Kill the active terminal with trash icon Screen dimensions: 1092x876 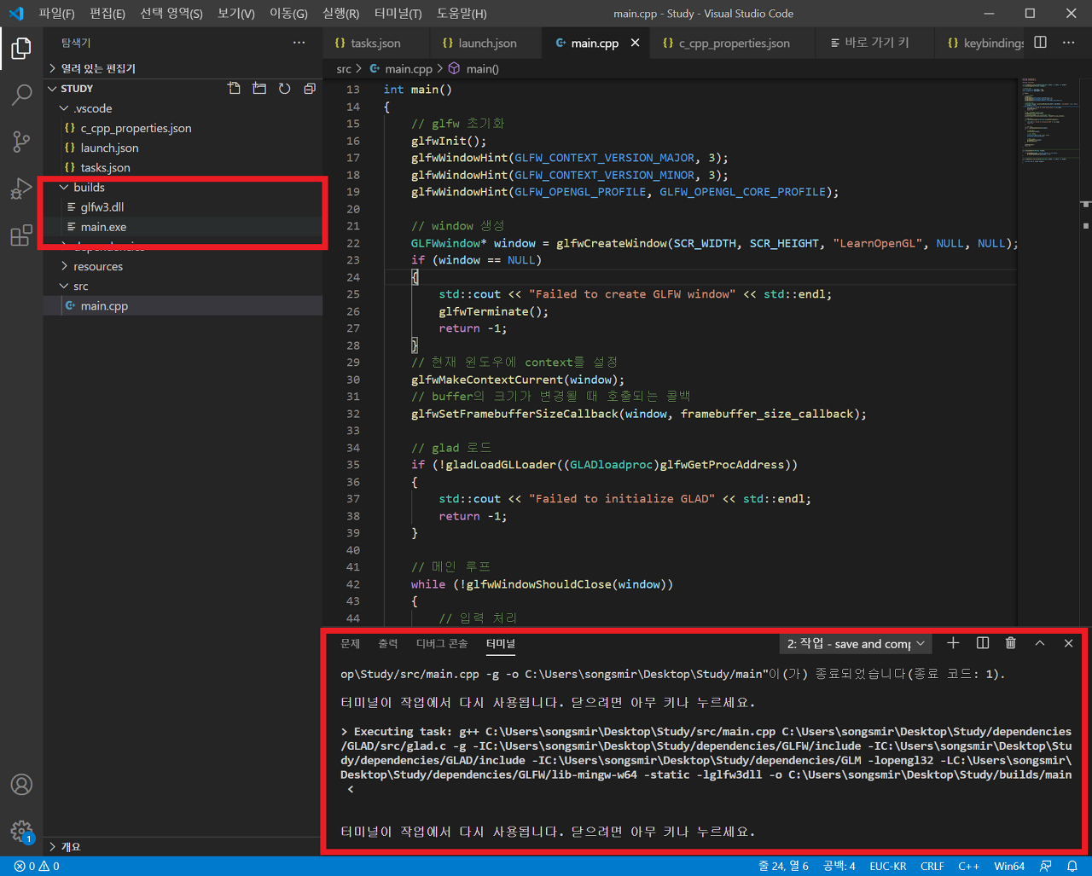point(1010,642)
